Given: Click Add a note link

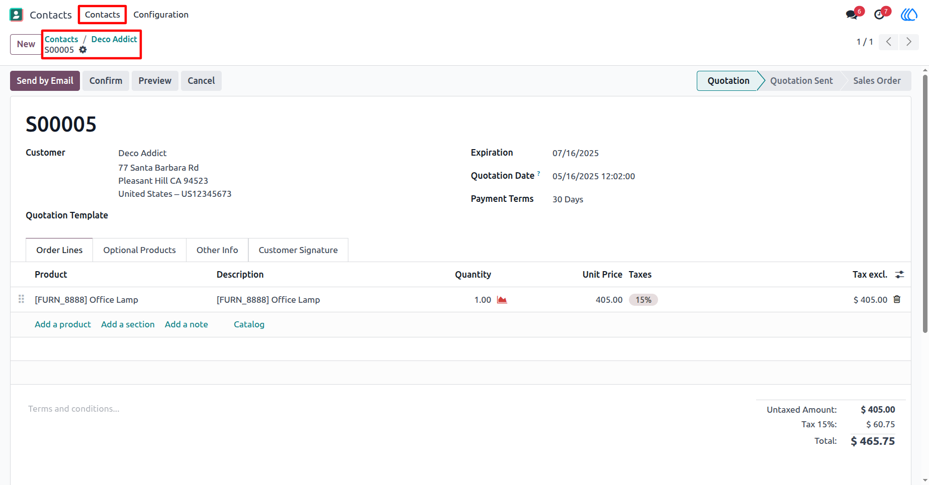Looking at the screenshot, I should click(187, 324).
